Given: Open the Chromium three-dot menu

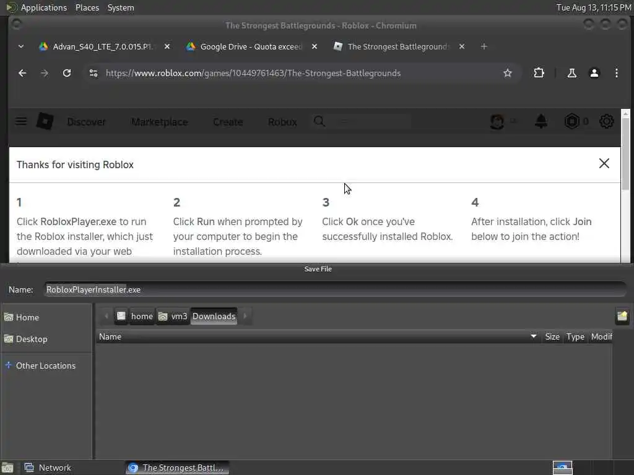Looking at the screenshot, I should click(x=616, y=73).
